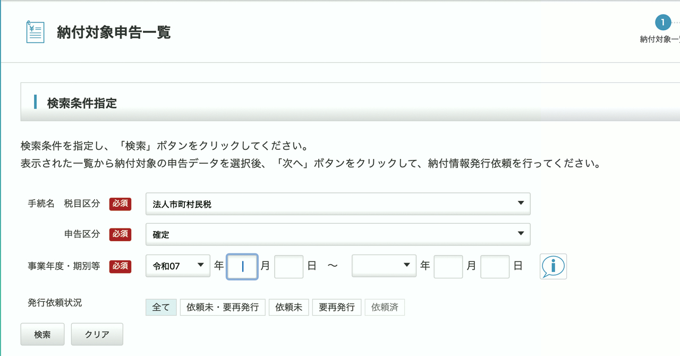
Task: Focus the end month input field
Action: (x=448, y=266)
